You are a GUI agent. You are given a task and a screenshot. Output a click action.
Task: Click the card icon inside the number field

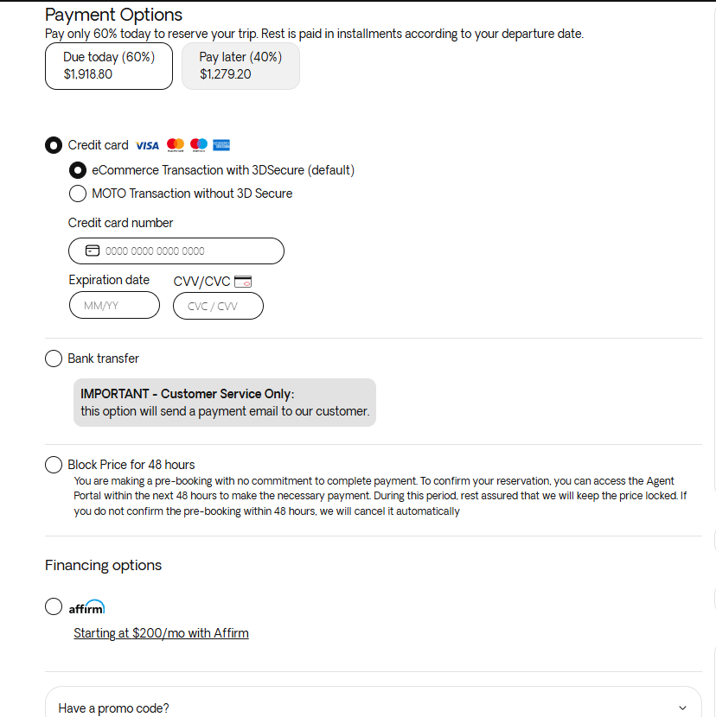(x=93, y=251)
